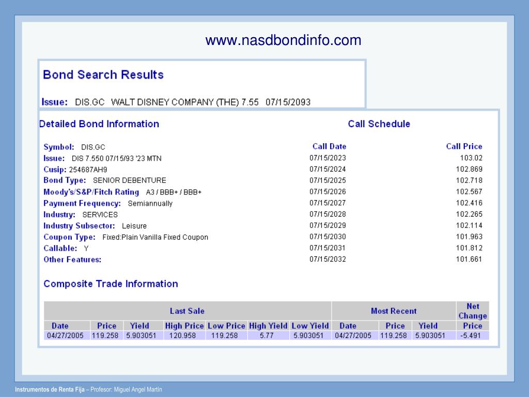This screenshot has height=397, width=529.
Task: Click call price 102.265
Action: pos(469,214)
